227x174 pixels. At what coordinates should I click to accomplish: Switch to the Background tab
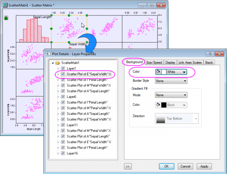134,62
